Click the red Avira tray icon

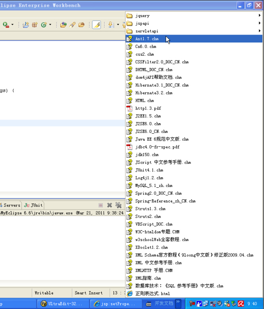point(241,304)
